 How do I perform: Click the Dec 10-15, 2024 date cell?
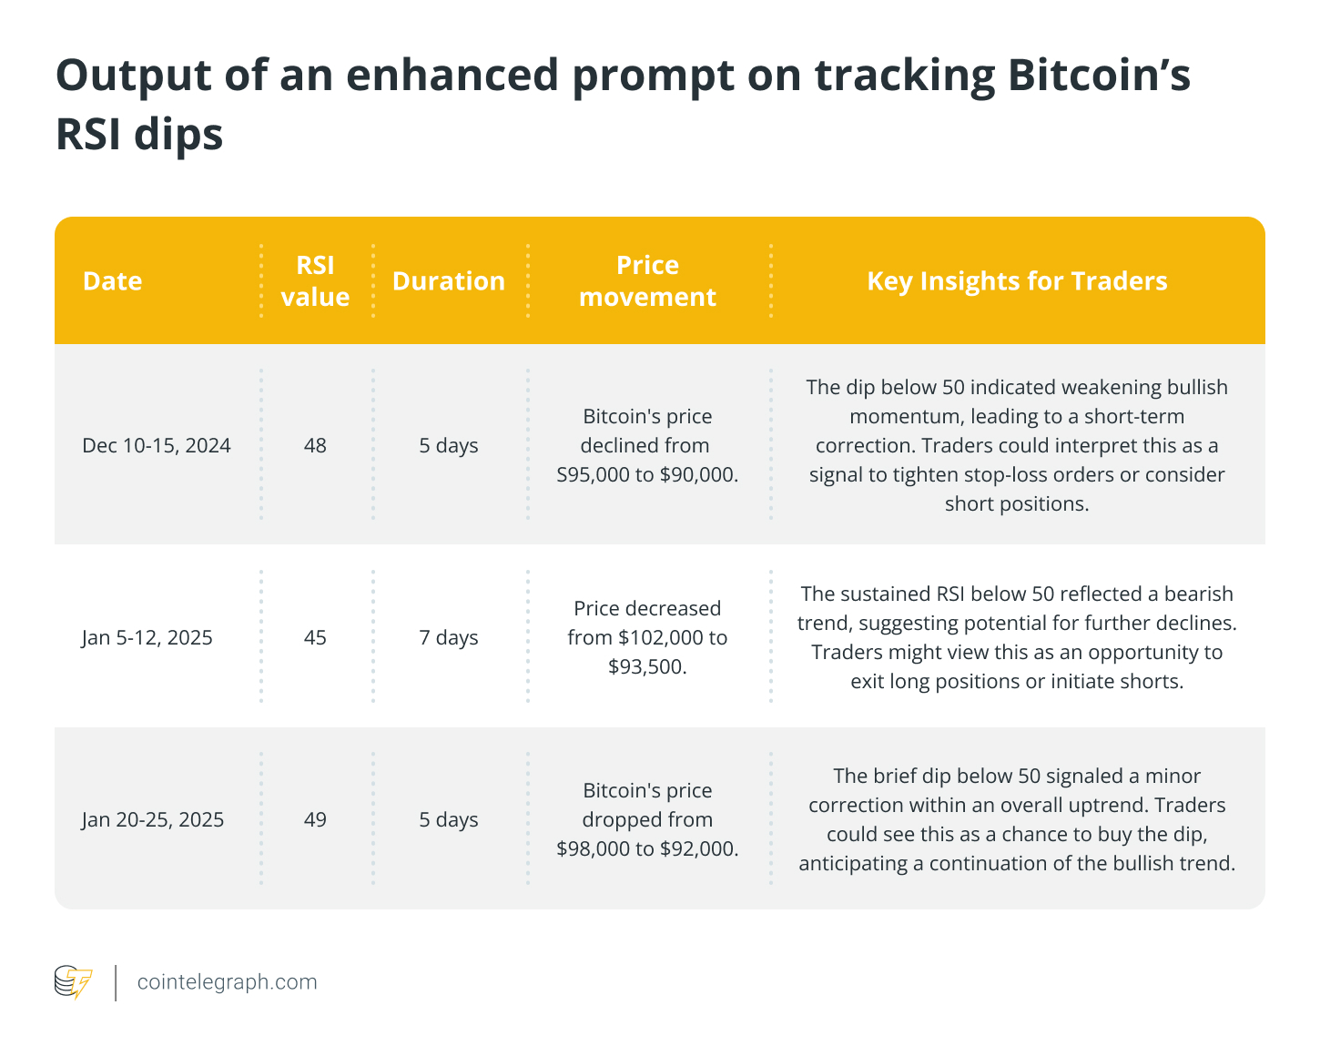pyautogui.click(x=157, y=445)
